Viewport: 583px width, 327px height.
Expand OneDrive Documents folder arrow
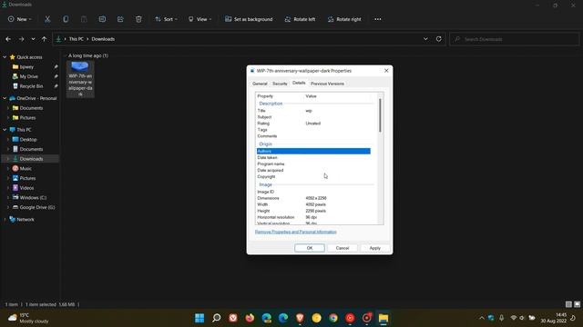tap(8, 108)
